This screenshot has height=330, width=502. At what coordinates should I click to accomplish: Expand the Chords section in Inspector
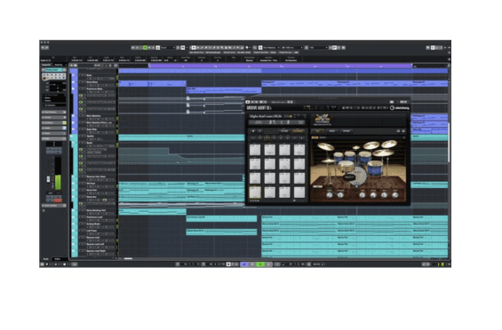[54, 117]
